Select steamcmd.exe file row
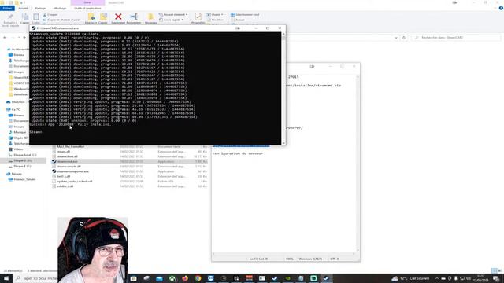 point(129,161)
